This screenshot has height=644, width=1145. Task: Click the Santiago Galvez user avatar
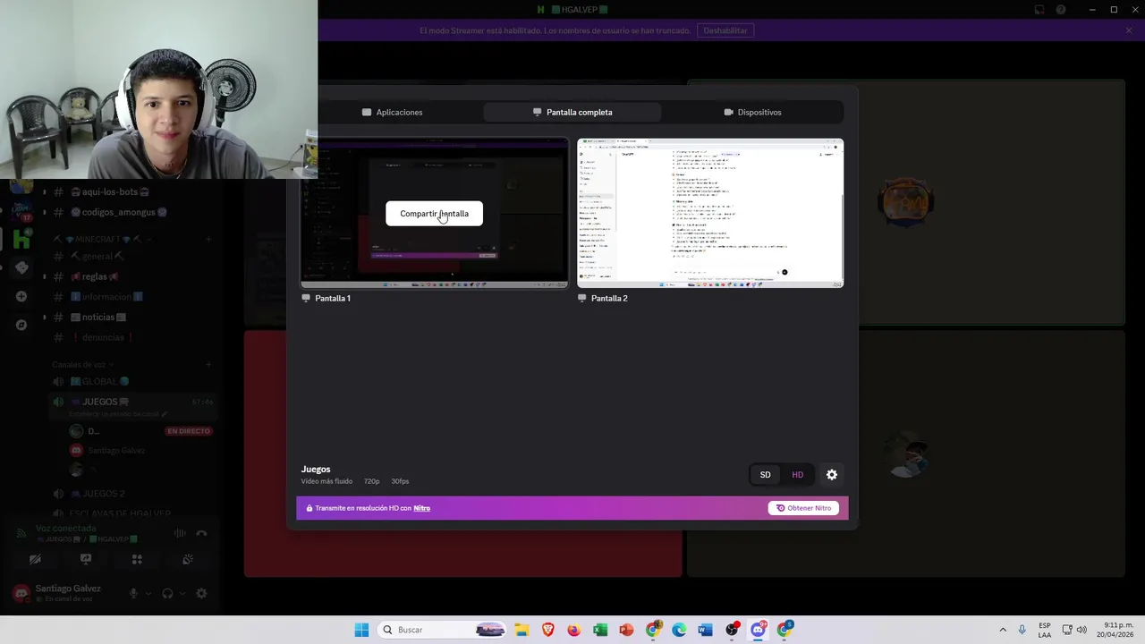(21, 593)
